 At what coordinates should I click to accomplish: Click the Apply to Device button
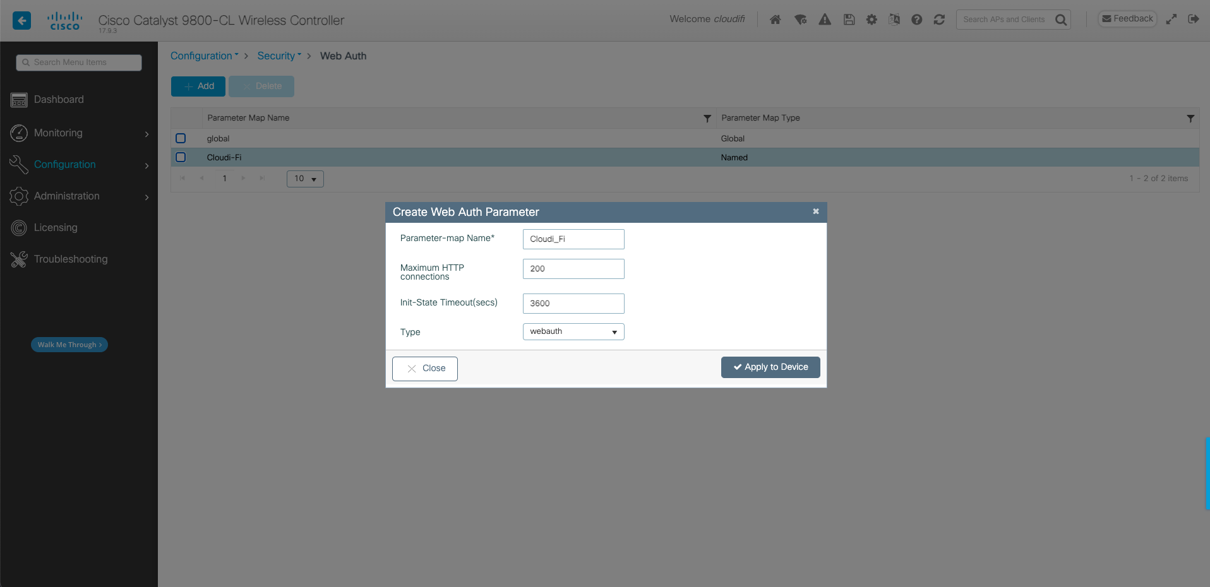(x=770, y=367)
